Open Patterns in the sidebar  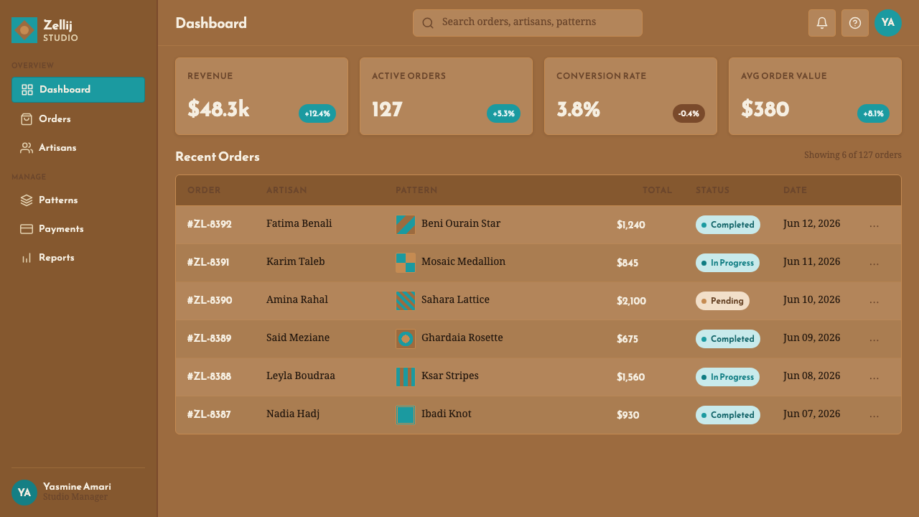[x=78, y=200]
